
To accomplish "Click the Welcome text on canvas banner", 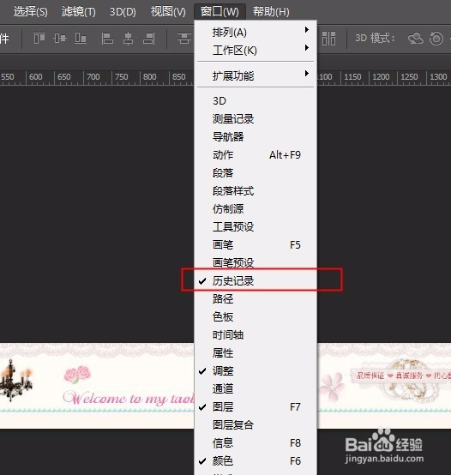I will point(129,398).
